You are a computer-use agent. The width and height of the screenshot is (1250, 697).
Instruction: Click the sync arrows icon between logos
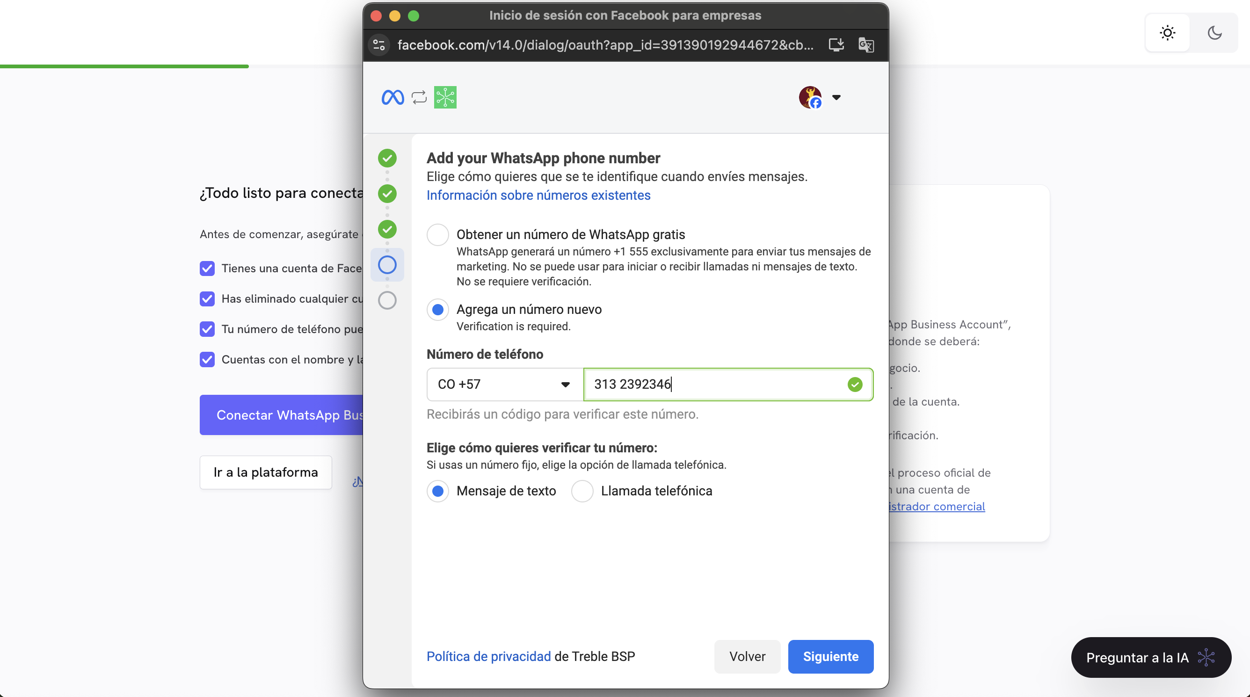pos(419,98)
